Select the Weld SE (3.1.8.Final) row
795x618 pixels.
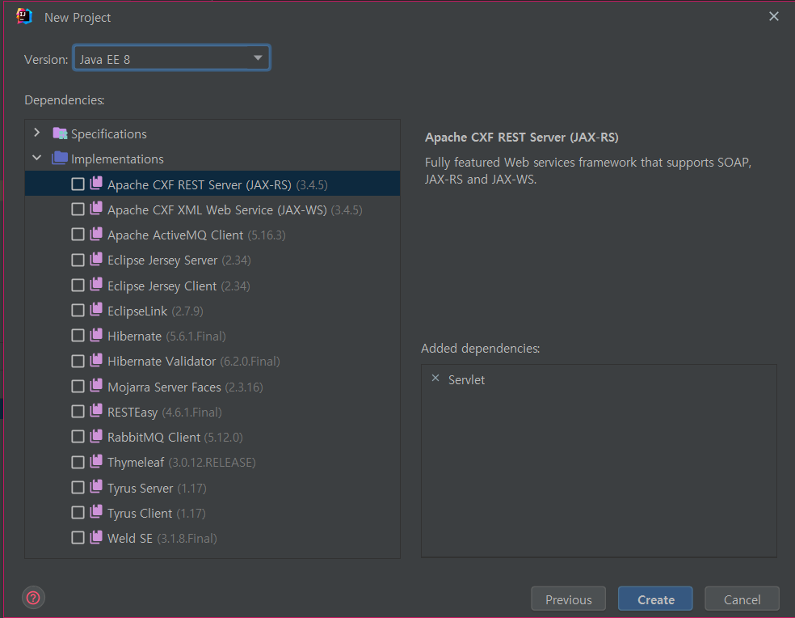pos(212,538)
